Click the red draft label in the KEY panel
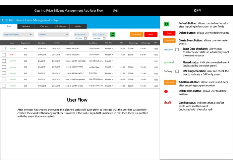This screenshot has width=233, height=165. click(168, 103)
